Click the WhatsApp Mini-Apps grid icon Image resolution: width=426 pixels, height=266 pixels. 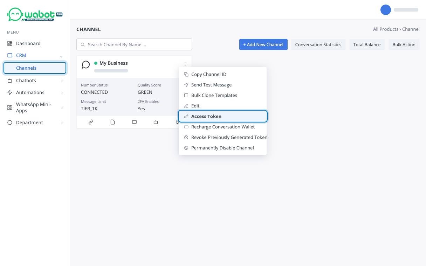(10, 108)
